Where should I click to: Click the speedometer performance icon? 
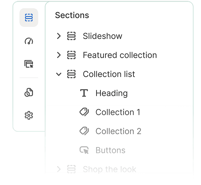pos(29,41)
